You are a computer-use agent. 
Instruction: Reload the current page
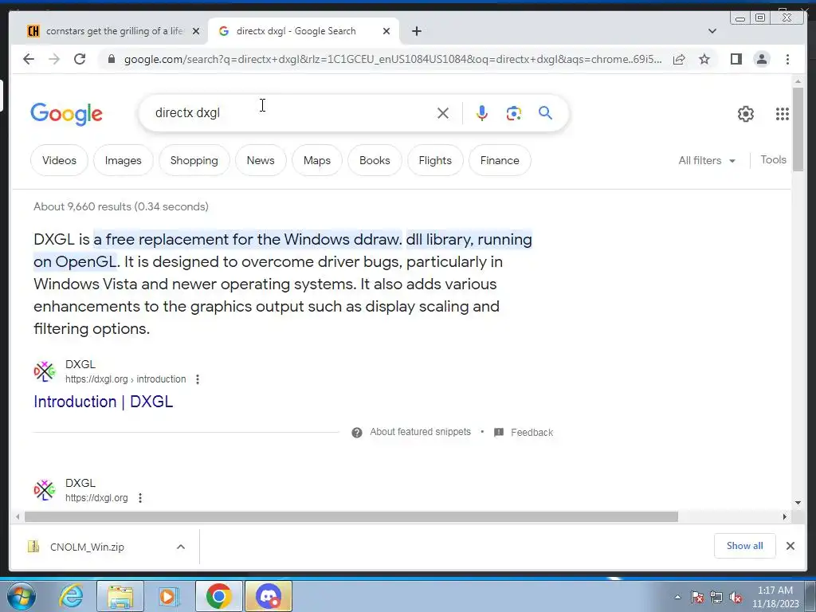[80, 59]
